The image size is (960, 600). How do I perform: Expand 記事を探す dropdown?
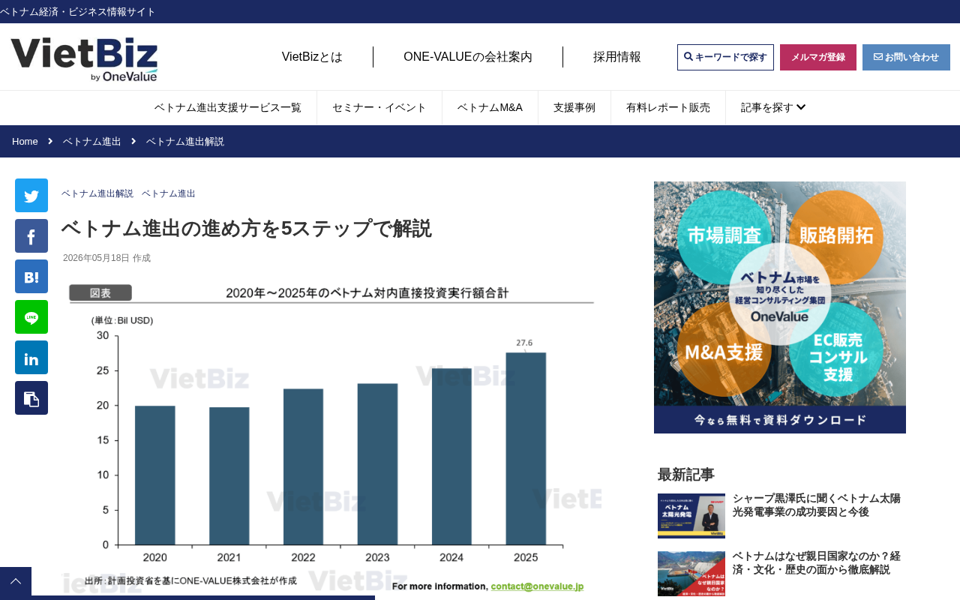point(773,107)
